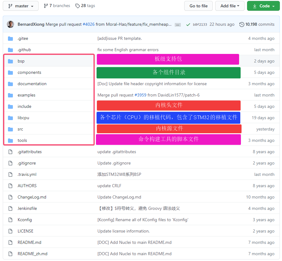
Task: Open the tools folder
Action: 22,140
